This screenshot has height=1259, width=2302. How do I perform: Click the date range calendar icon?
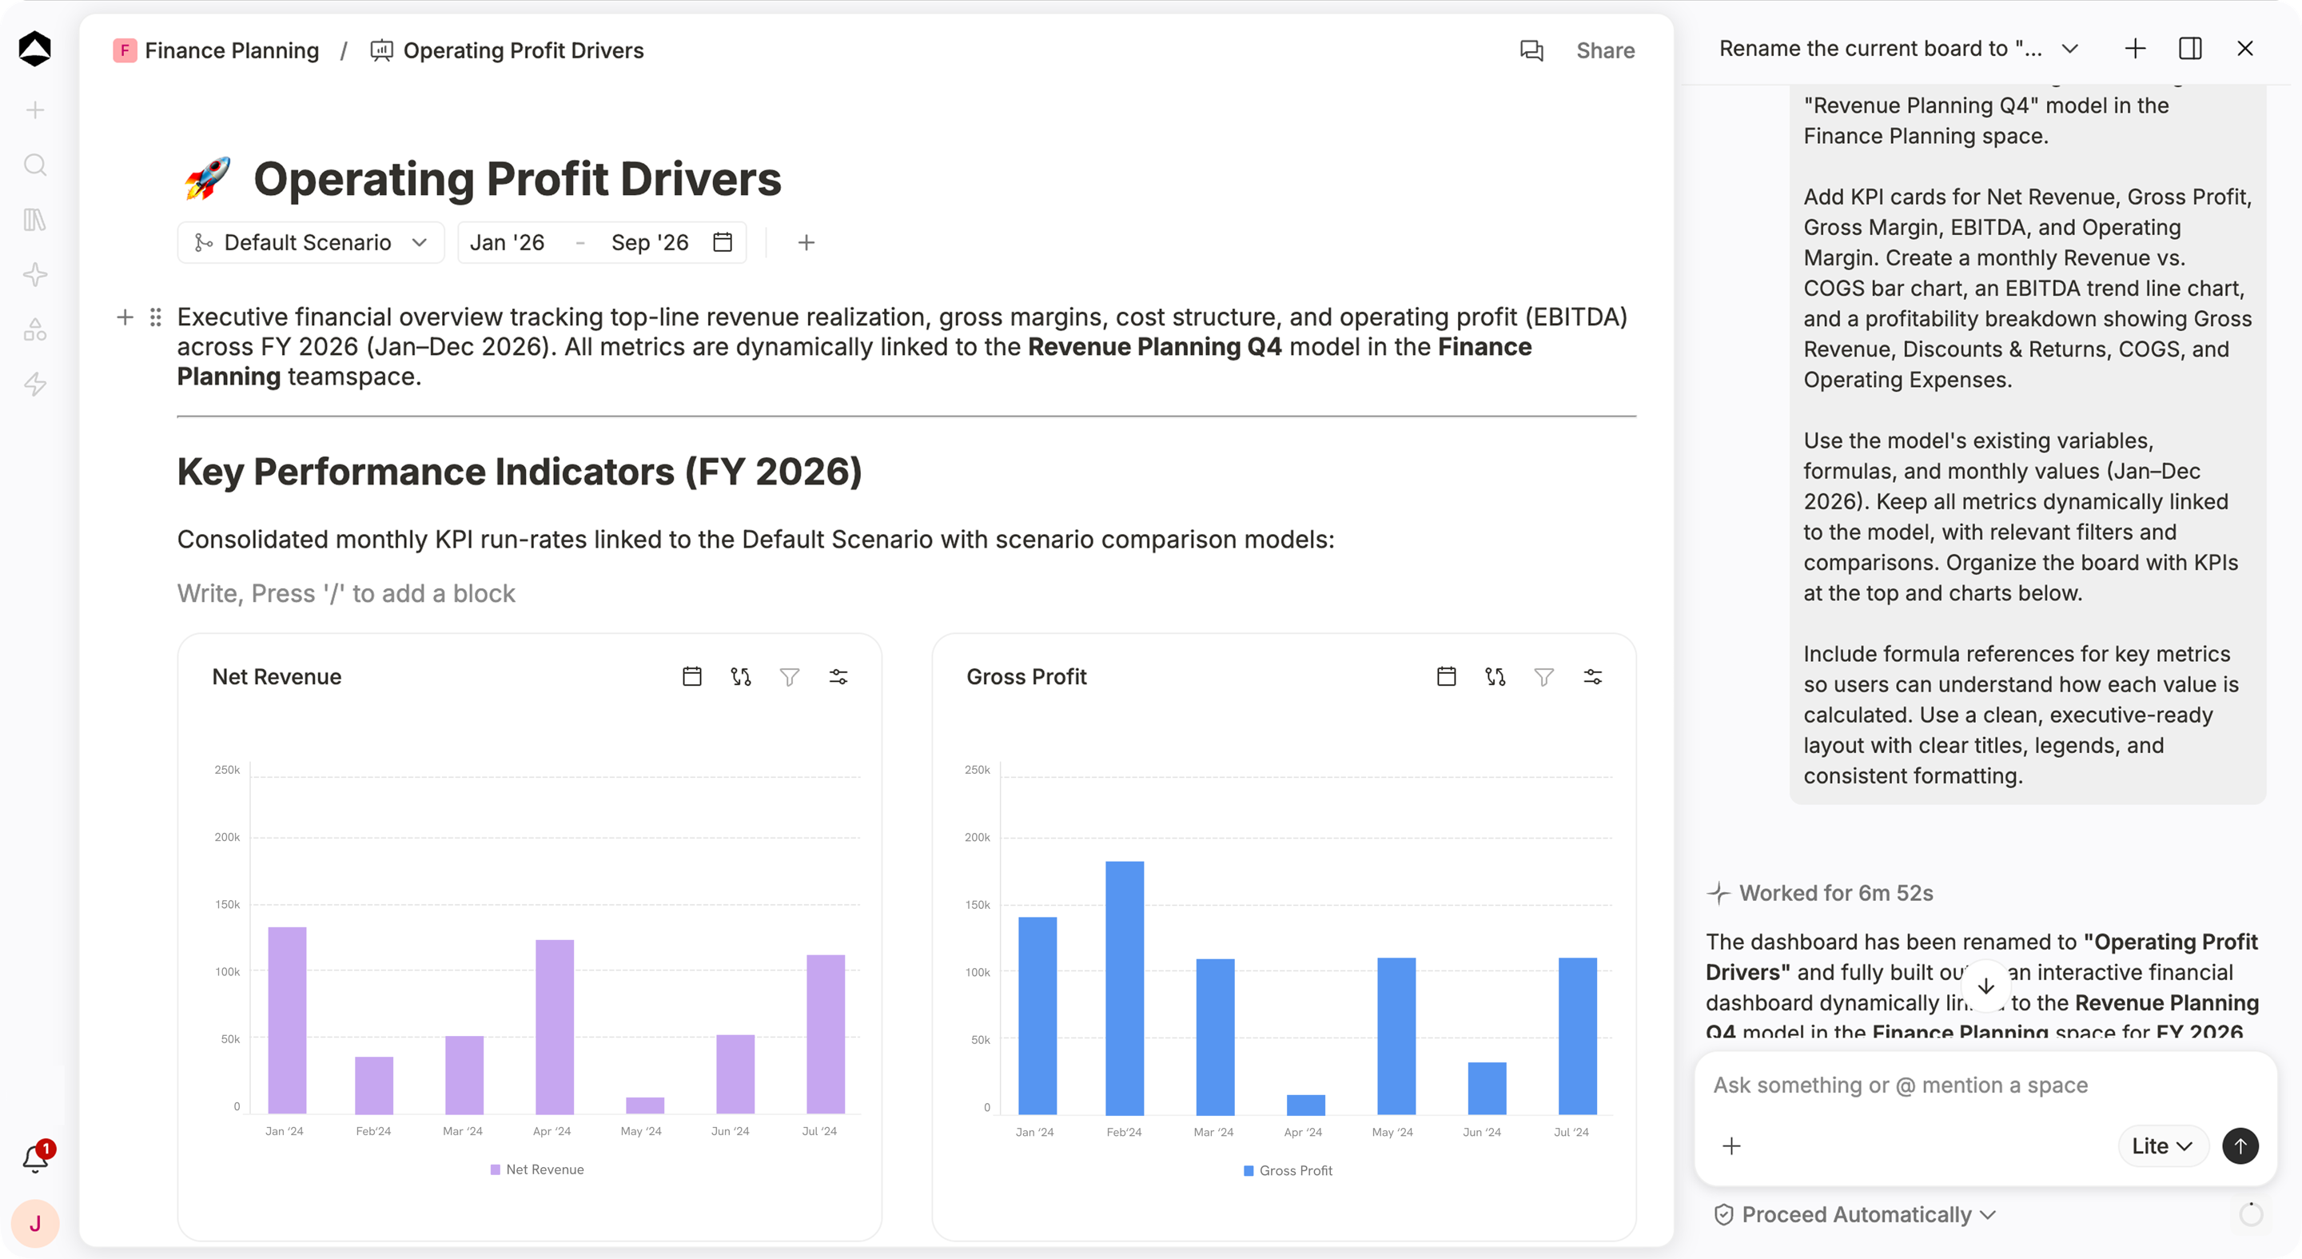click(x=723, y=242)
